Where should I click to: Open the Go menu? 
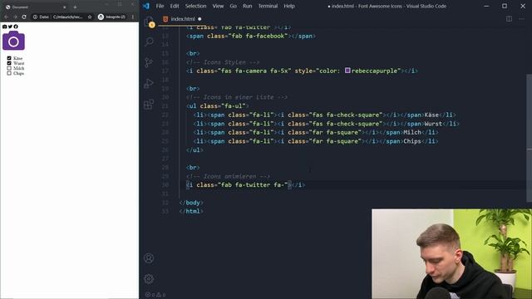click(x=233, y=6)
